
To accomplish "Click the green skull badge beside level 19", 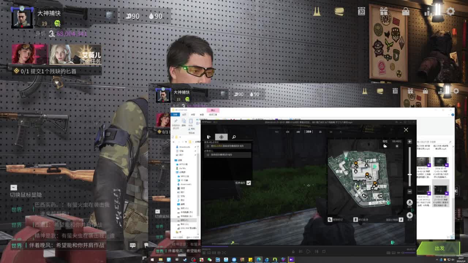I will (x=57, y=24).
